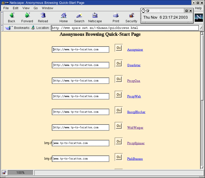Click the 100% progress indicator
Image resolution: width=205 pixels, height=178 pixels.
[20, 173]
